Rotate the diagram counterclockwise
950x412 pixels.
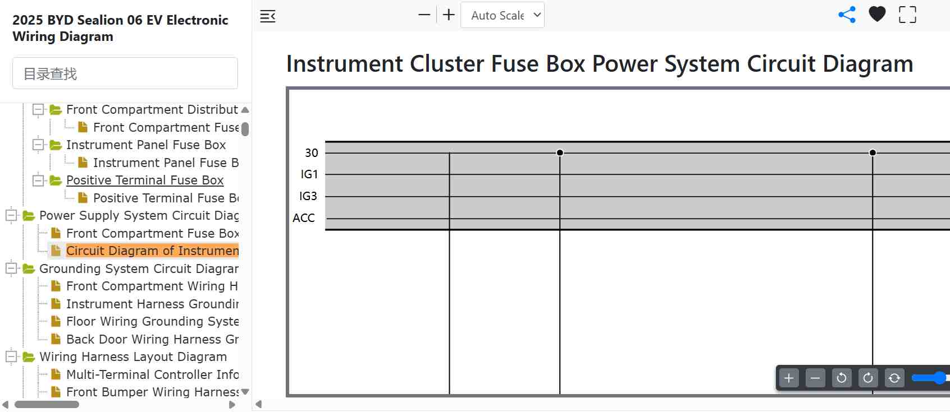pyautogui.click(x=842, y=378)
